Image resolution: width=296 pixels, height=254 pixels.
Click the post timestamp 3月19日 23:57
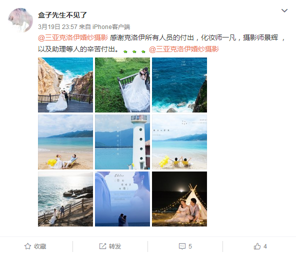[x=58, y=27]
